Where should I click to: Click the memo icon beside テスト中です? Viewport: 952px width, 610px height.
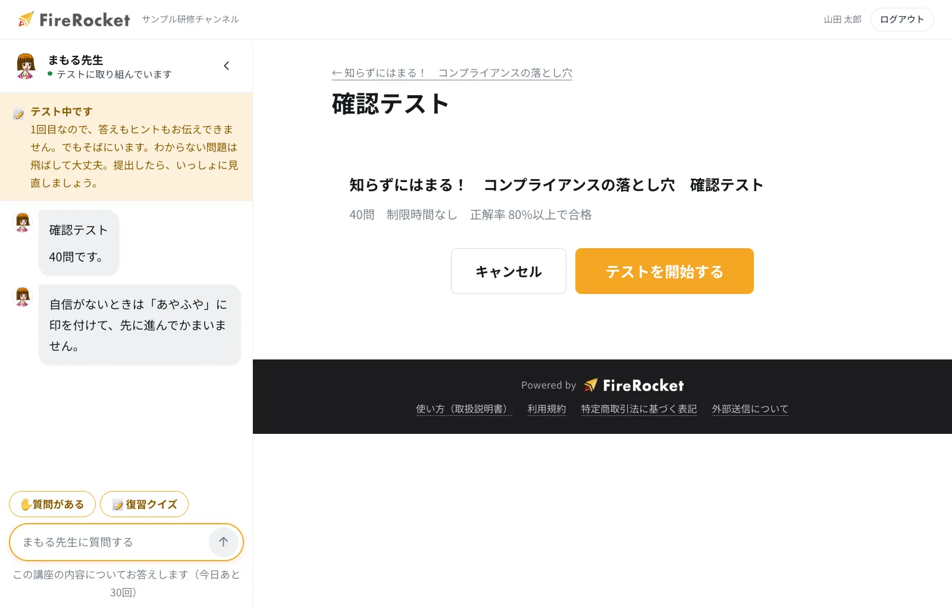[x=18, y=113]
